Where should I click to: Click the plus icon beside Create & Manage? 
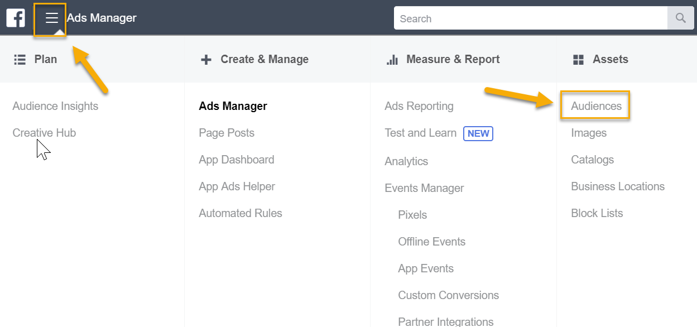[206, 60]
